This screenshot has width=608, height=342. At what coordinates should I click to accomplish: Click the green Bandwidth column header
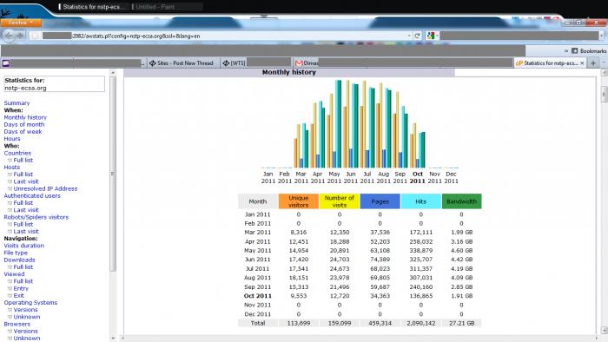point(461,201)
